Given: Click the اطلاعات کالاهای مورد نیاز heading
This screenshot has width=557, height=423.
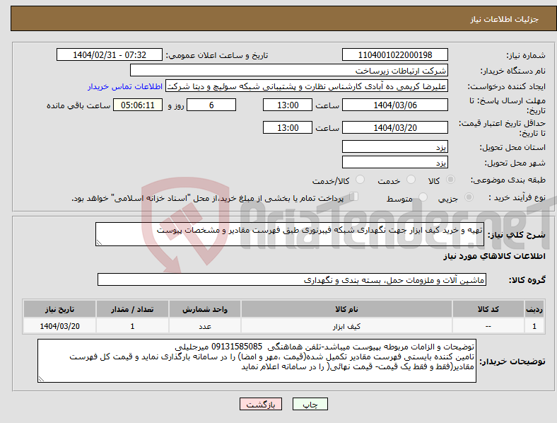Looking at the screenshot, I should tap(494, 256).
